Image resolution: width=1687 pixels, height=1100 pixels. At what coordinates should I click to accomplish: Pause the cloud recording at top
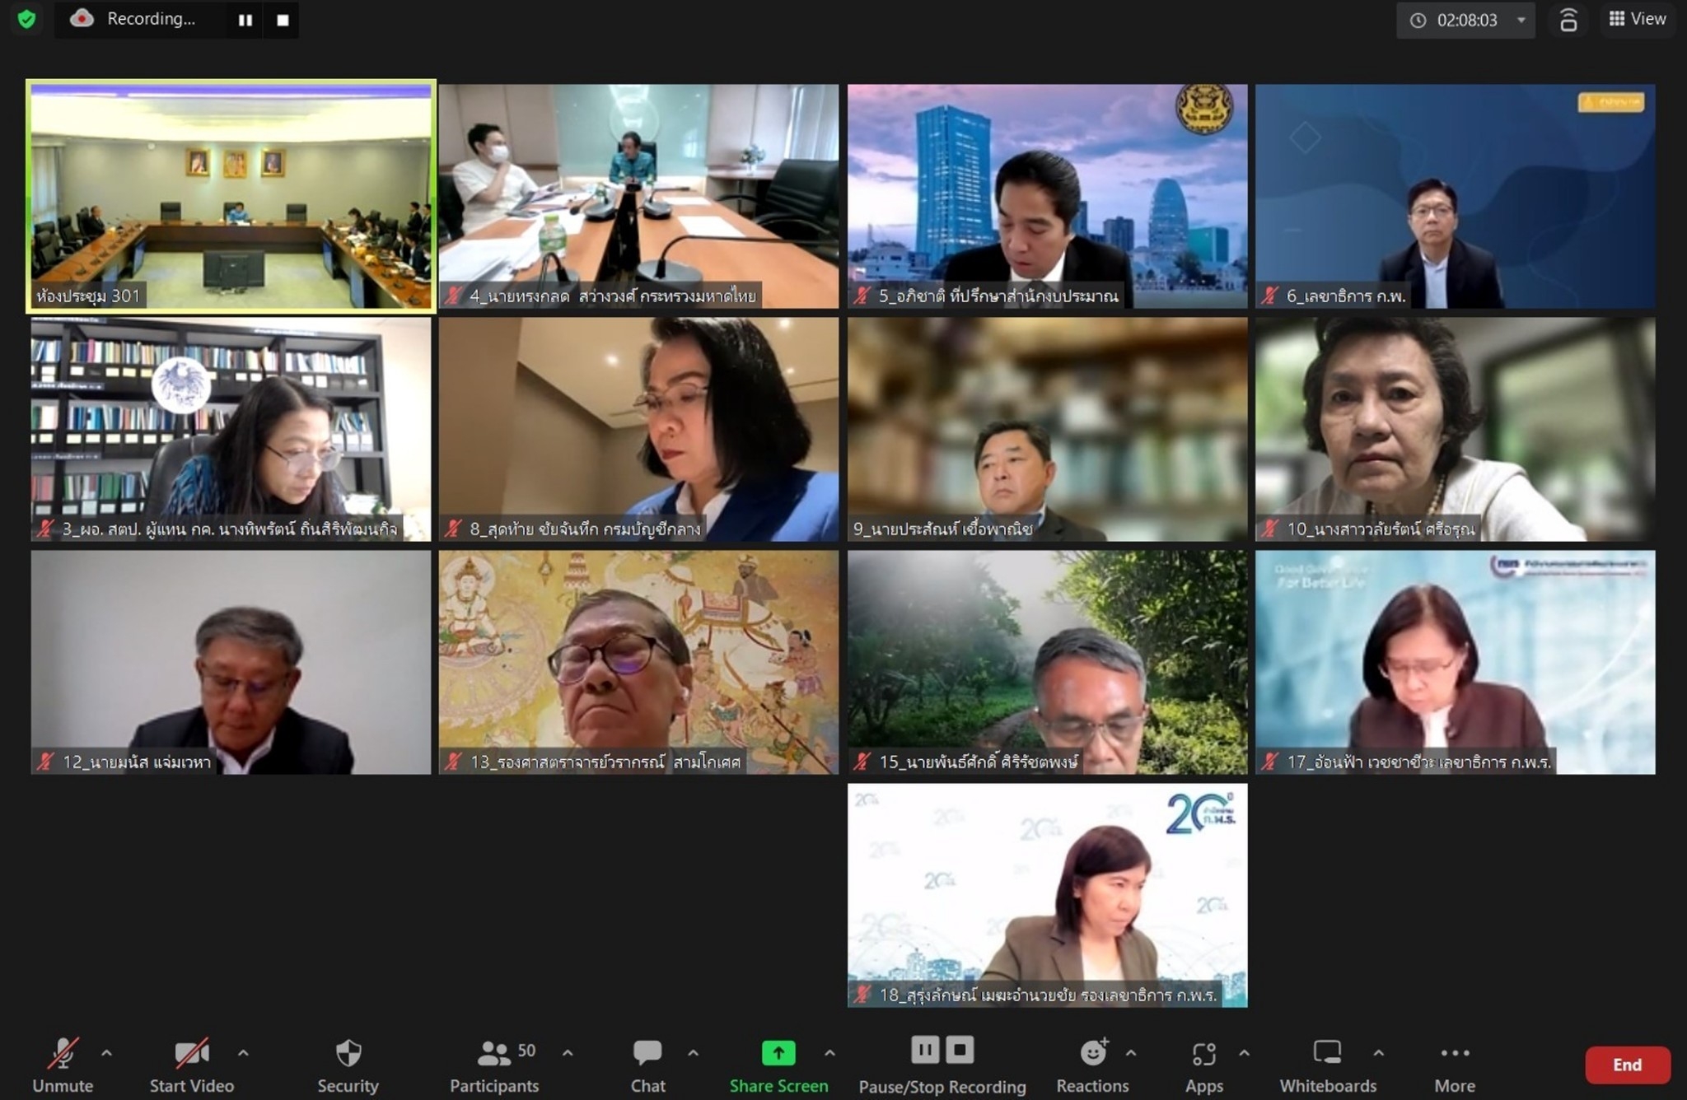(245, 20)
